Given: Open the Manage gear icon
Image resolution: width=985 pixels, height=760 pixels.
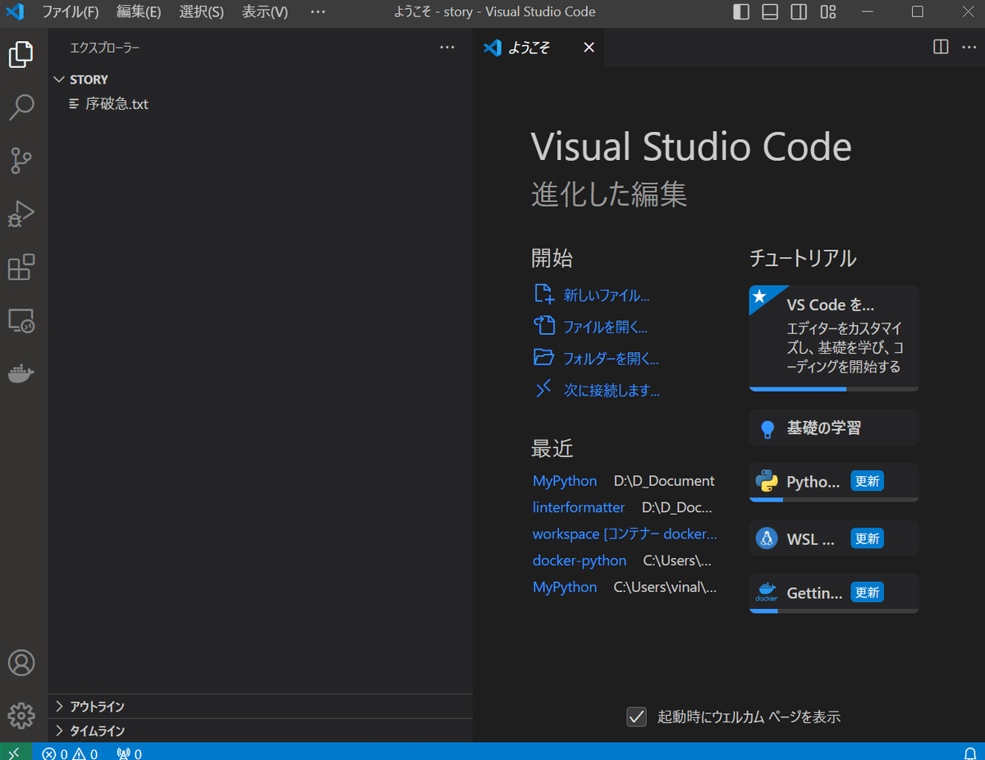Looking at the screenshot, I should pyautogui.click(x=21, y=715).
